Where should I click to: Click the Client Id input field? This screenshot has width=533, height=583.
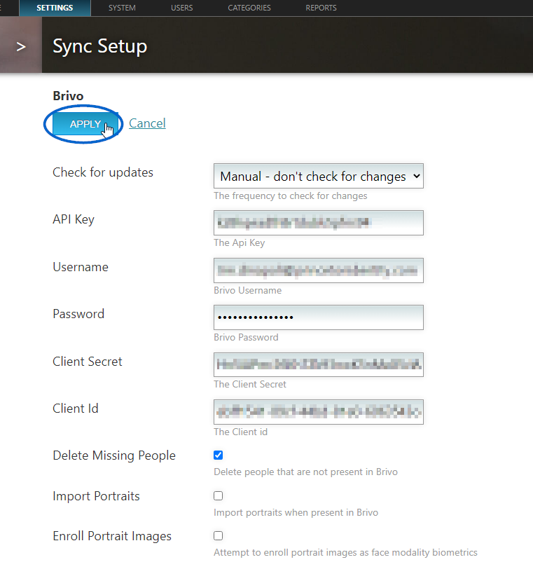pyautogui.click(x=319, y=411)
